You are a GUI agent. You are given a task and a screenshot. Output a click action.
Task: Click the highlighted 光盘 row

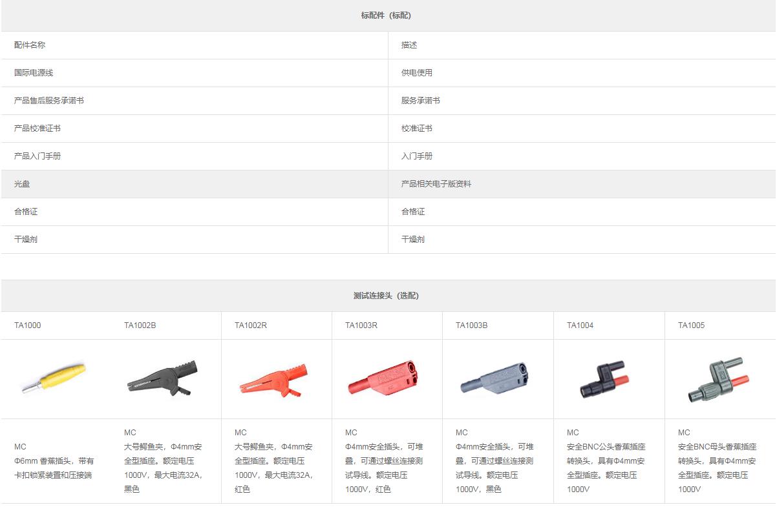point(23,184)
